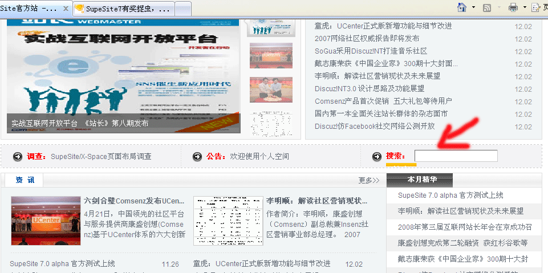This screenshot has height=273, width=548.
Task: Open bold headline 李明顺:解读社区营销现状...
Action: click(317, 201)
